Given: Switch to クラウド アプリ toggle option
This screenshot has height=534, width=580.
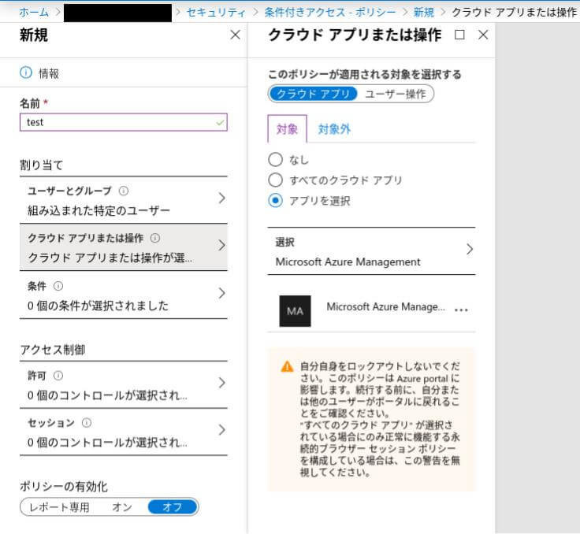Looking at the screenshot, I should click(x=313, y=94).
